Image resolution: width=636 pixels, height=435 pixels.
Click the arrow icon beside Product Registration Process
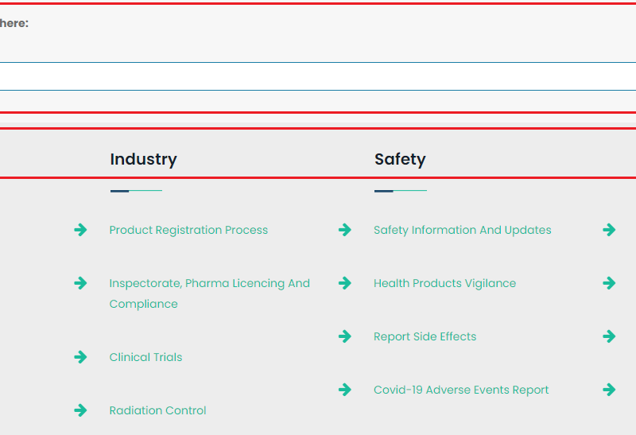tap(80, 230)
